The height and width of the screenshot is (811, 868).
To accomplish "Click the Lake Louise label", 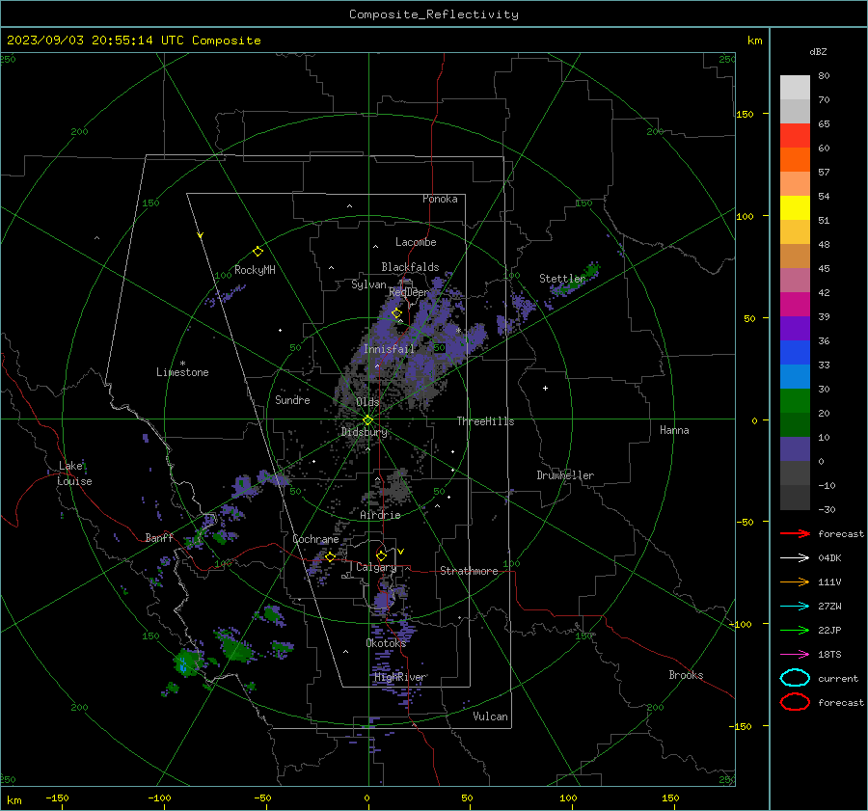I will click(74, 473).
